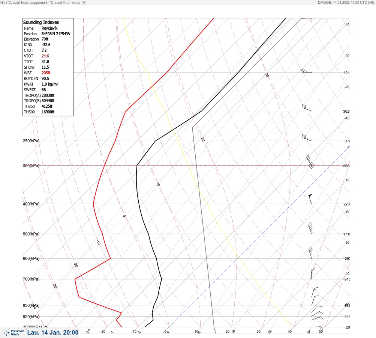Click the '-20' temperature axis label at bottom
Viewport: 376px width, 338px height.
tap(103, 332)
